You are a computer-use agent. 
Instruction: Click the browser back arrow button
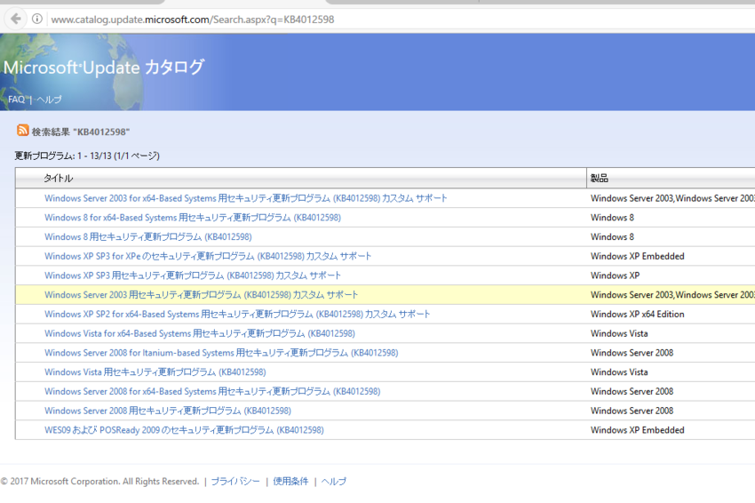(x=15, y=20)
